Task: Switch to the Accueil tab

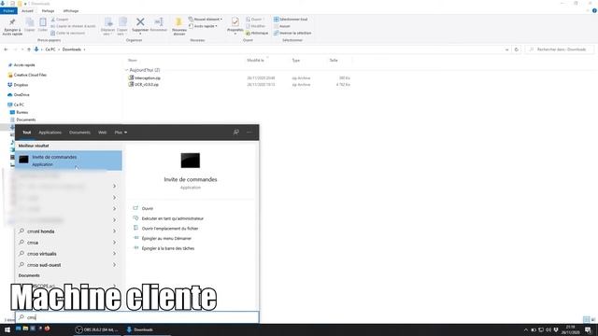Action: [27, 11]
